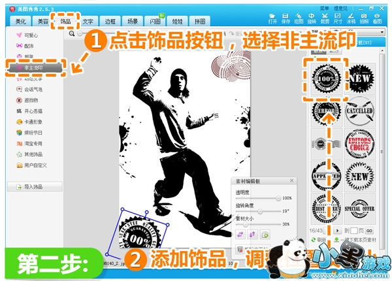The image size is (392, 281).
Task: Click the next page arrow in materials
Action: click(338, 230)
